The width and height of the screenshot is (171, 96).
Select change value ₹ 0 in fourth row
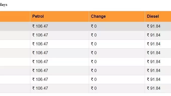[94, 53]
